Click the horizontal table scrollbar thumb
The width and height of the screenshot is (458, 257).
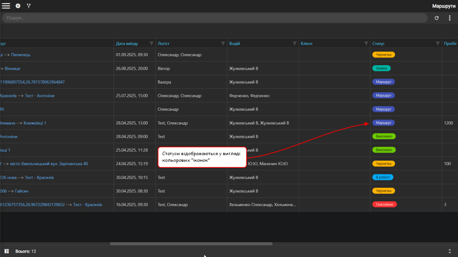point(191,244)
